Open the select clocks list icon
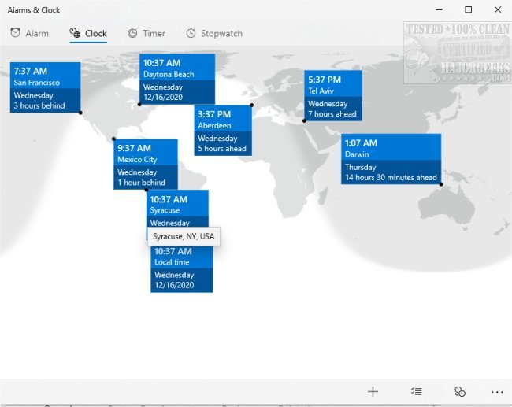 pyautogui.click(x=417, y=391)
